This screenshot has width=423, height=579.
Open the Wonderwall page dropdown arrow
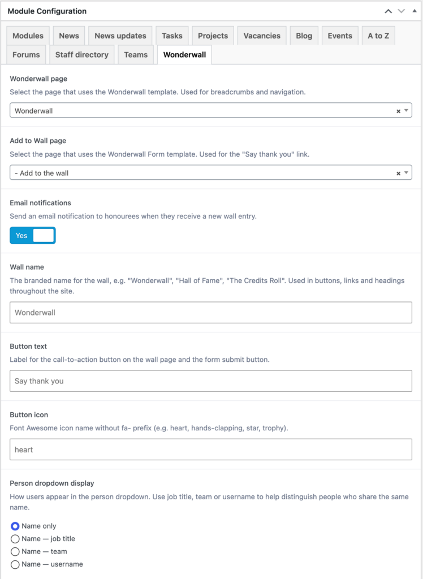pyautogui.click(x=407, y=111)
